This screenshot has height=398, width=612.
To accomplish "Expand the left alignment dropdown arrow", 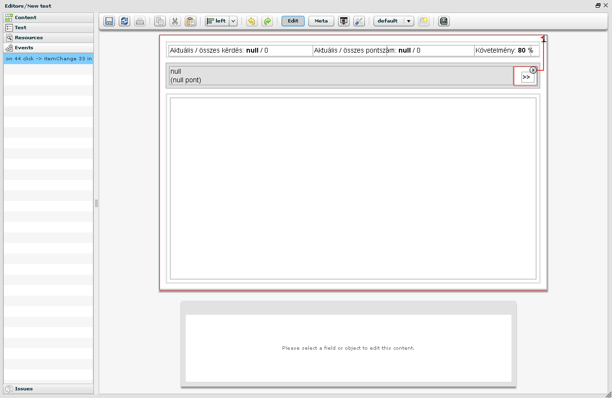I will [x=233, y=21].
